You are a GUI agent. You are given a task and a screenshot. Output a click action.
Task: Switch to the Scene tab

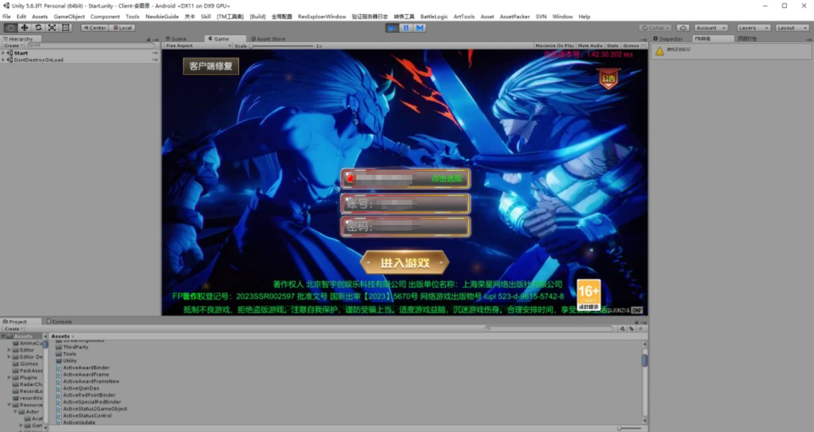[178, 39]
